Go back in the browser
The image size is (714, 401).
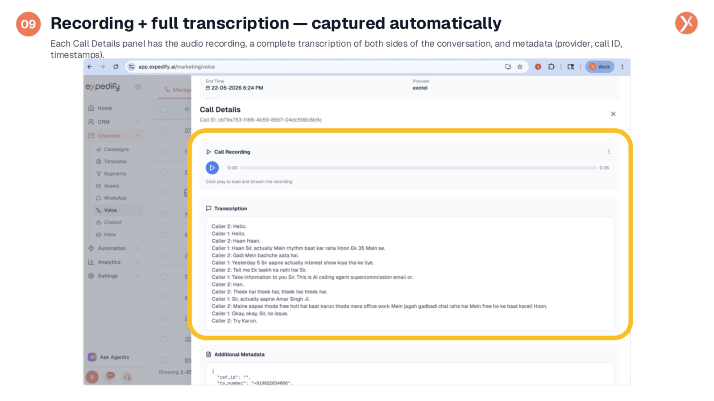[90, 67]
